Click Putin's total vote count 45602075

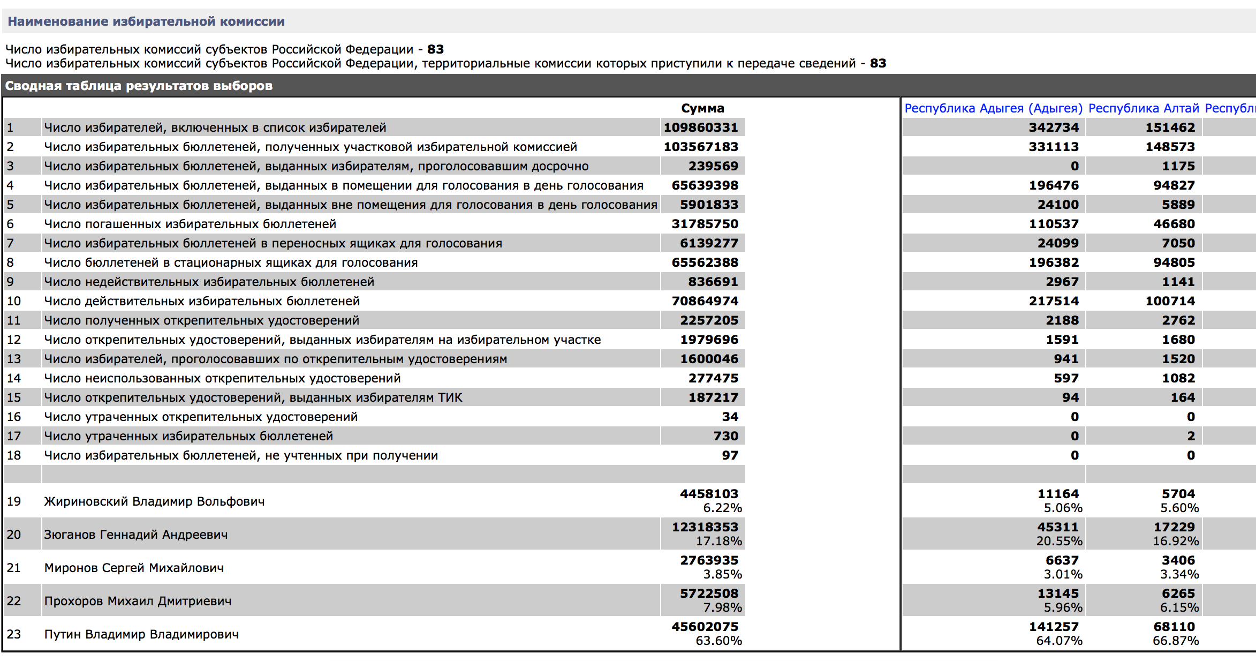point(705,627)
